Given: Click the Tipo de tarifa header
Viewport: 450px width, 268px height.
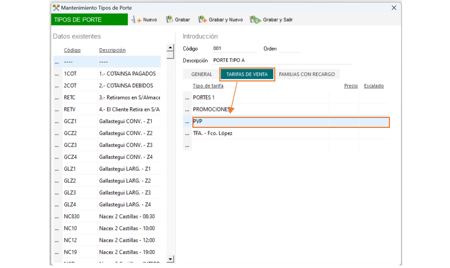Looking at the screenshot, I should [x=208, y=86].
